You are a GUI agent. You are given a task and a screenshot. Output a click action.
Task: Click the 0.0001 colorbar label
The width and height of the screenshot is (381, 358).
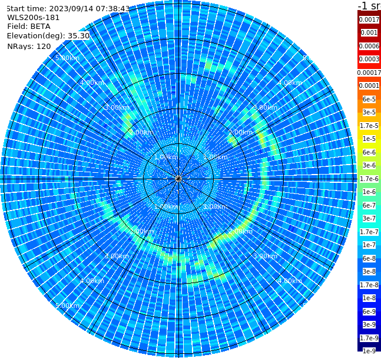click(x=369, y=86)
